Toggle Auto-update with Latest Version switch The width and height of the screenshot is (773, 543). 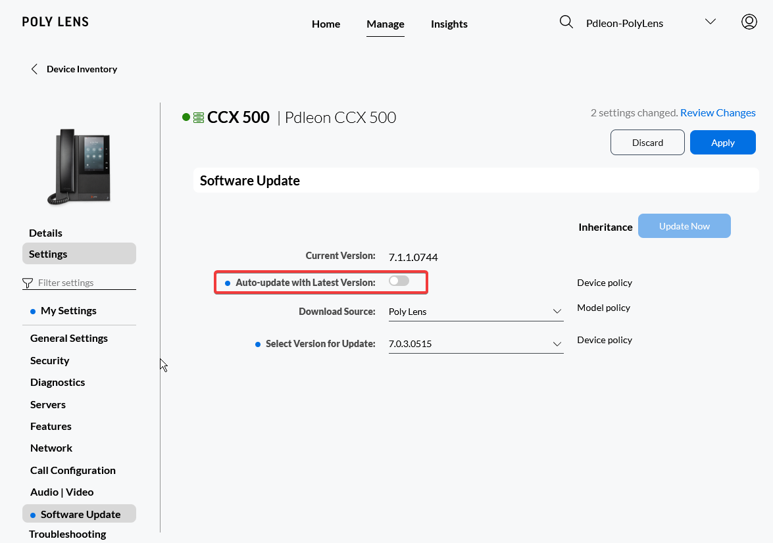click(x=399, y=281)
